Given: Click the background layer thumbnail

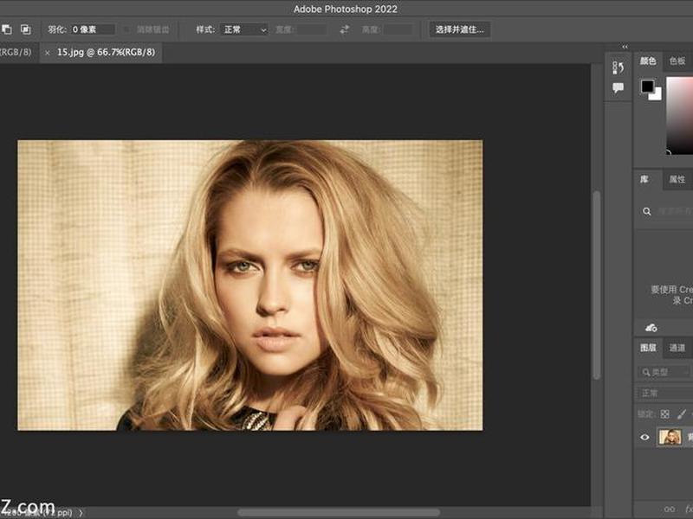Looking at the screenshot, I should pos(670,437).
